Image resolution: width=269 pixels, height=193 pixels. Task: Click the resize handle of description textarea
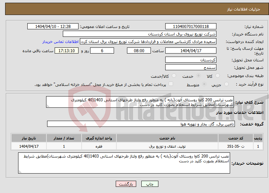pos(48,106)
